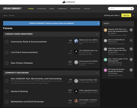Screen dimensions: 137x108
Task: Click reply count badge on K57 Keyboard topic
Action: (x=131, y=70)
